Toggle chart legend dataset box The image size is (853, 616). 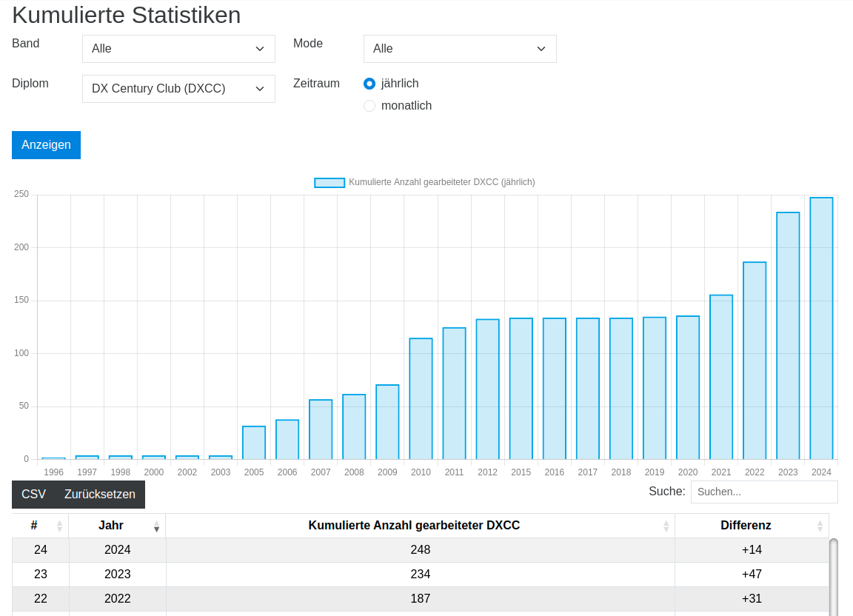[330, 182]
